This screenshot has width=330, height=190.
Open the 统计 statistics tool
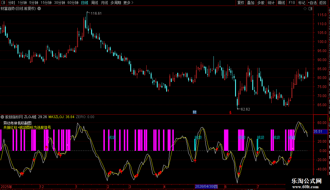[x=271, y=3]
